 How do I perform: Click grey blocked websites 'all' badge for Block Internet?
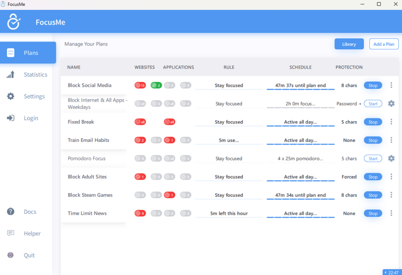[x=140, y=103]
